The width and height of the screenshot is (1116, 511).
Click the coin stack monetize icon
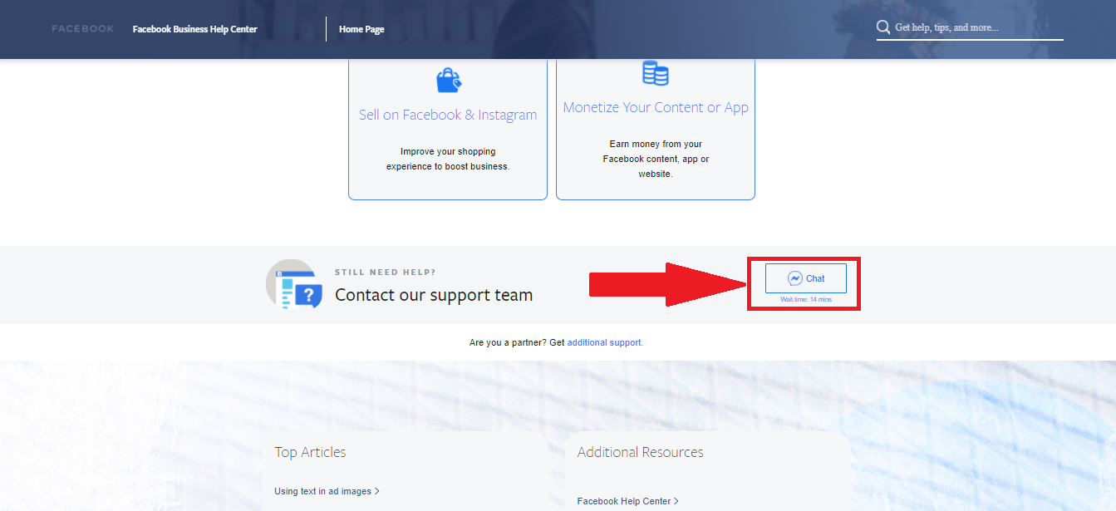pos(655,72)
